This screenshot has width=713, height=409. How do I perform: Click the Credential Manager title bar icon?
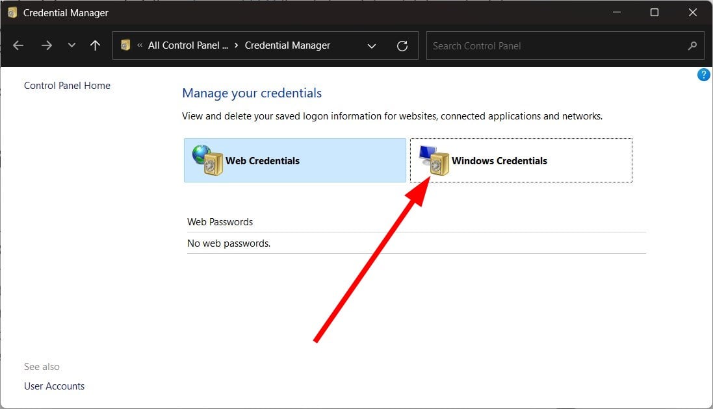[x=12, y=12]
